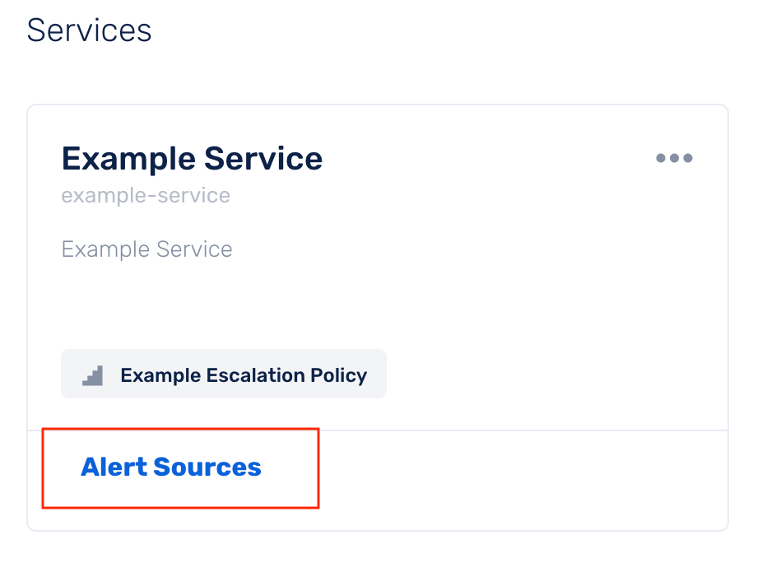Viewport: 762px width, 563px height.
Task: Click the Example Service card title
Action: (x=192, y=158)
